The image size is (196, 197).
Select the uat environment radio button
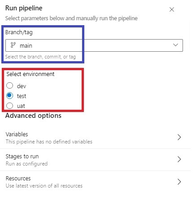[9, 106]
